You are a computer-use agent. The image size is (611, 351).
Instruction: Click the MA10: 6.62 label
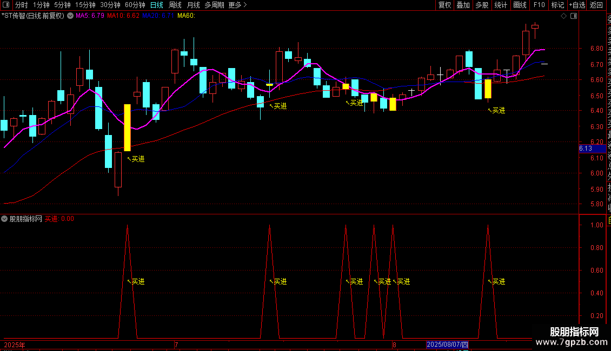pos(123,16)
